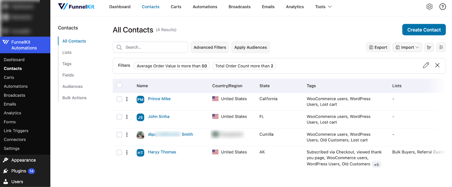Open Connectors in WordPress sidebar
The image size is (452, 187).
point(15,140)
